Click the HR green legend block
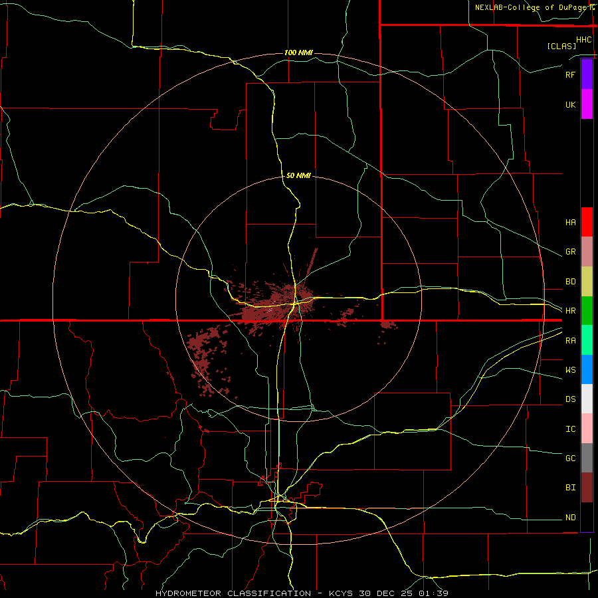The image size is (598, 598). point(587,311)
